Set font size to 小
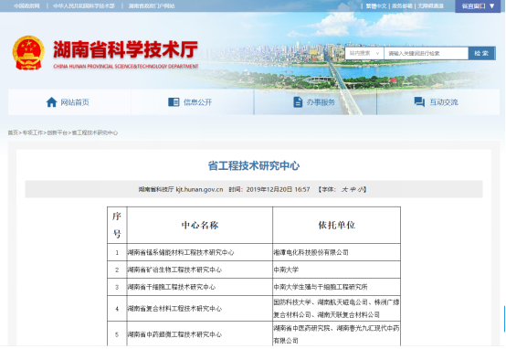Image resolution: width=506 pixels, height=349 pixels. [x=361, y=189]
